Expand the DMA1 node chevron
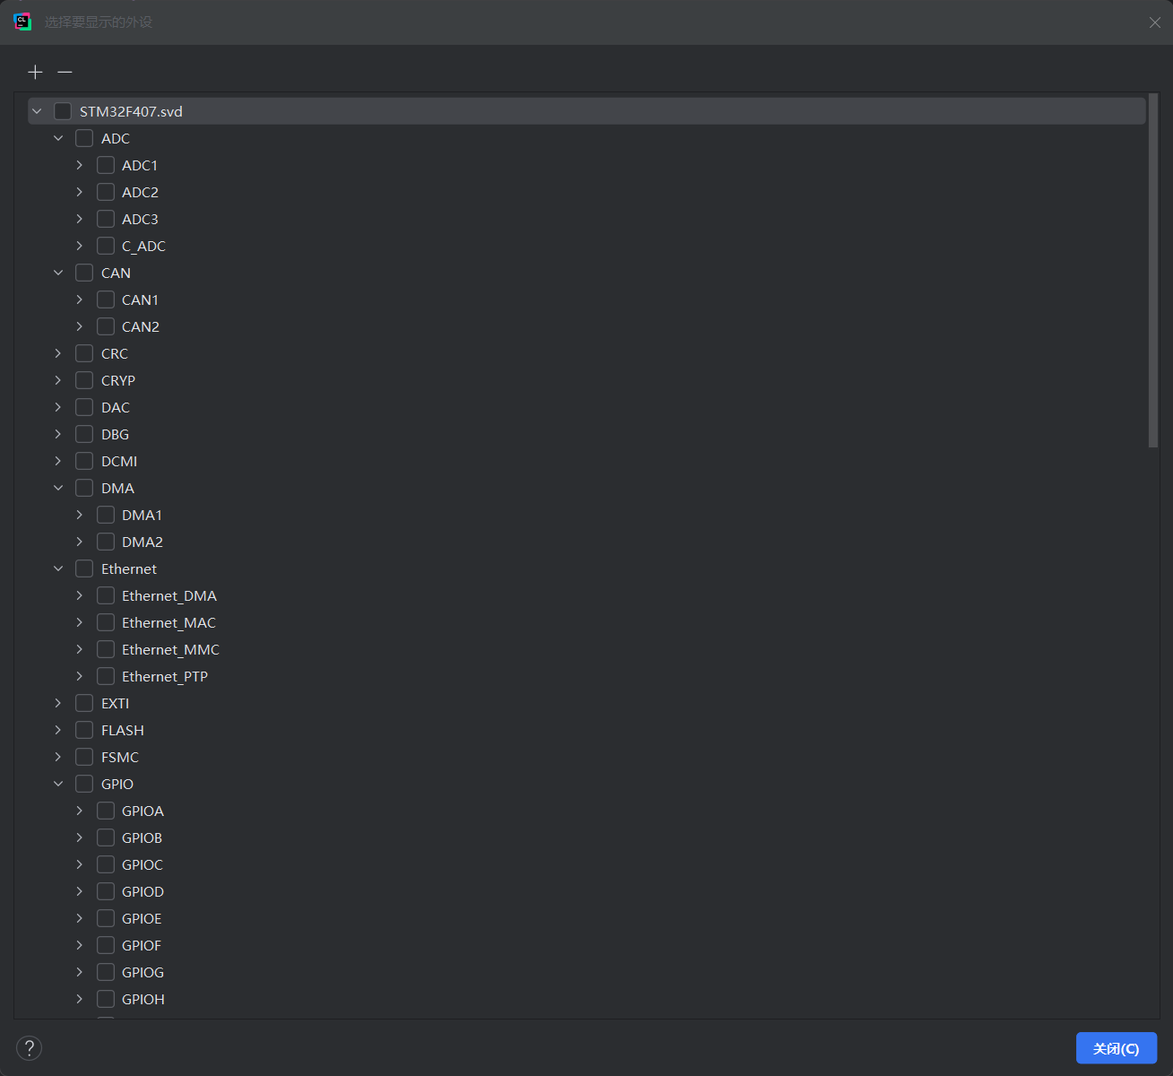The image size is (1173, 1076). (x=80, y=515)
